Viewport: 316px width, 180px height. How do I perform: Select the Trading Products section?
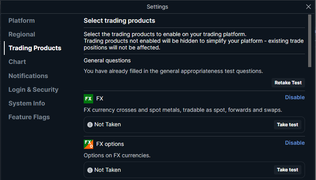pyautogui.click(x=35, y=48)
